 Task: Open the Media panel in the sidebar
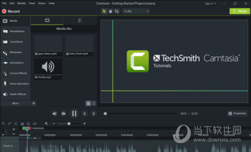pyautogui.click(x=16, y=21)
